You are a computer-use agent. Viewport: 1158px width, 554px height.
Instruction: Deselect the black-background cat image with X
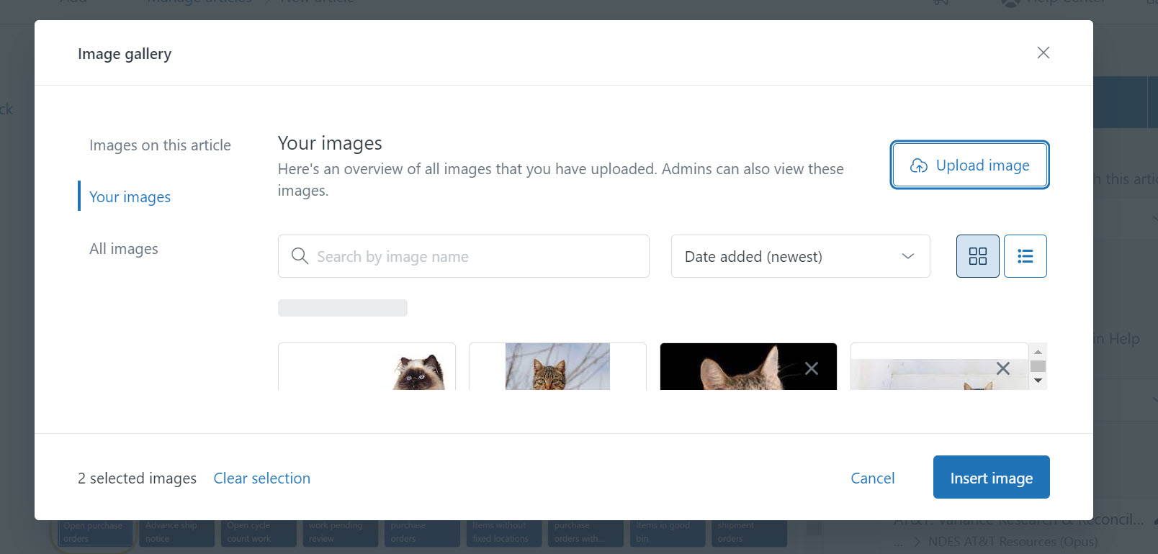(x=811, y=368)
